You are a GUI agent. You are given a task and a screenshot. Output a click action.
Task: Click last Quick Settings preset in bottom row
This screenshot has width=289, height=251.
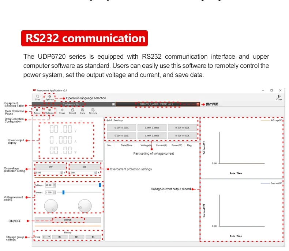coord(182,136)
